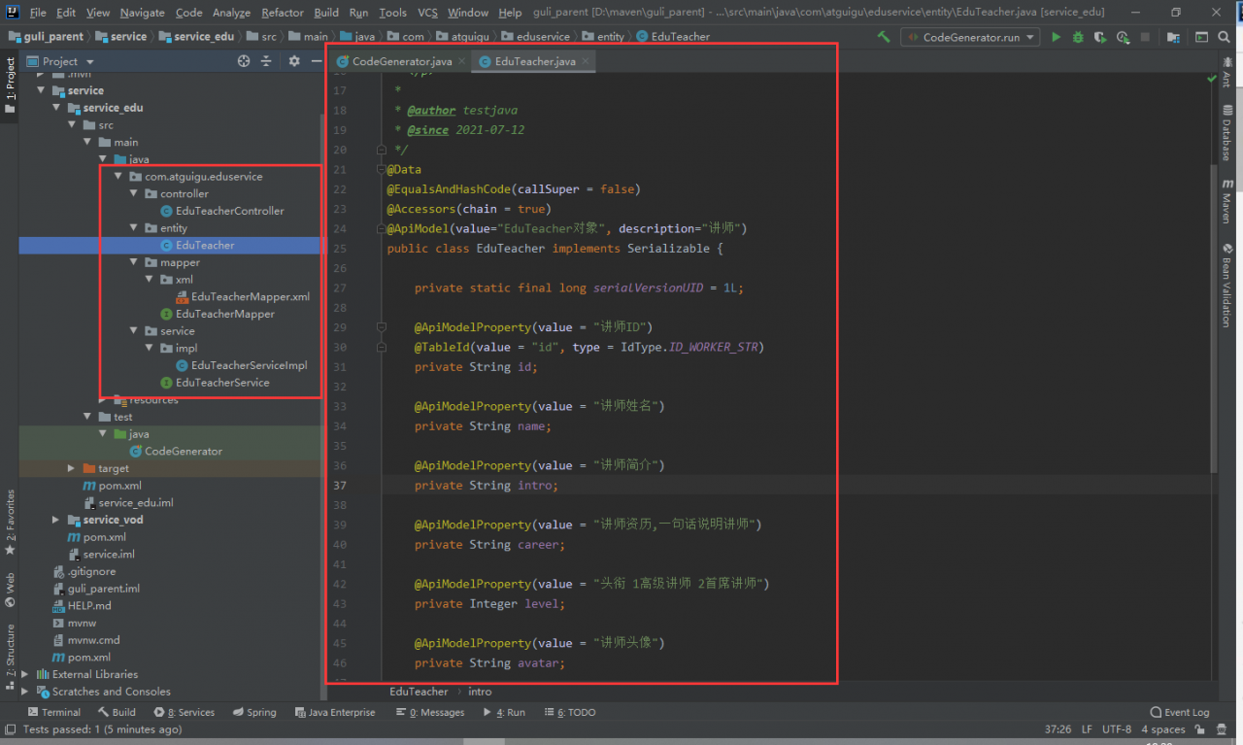Open the Project view dropdown arrow
This screenshot has height=745, width=1243.
click(90, 61)
